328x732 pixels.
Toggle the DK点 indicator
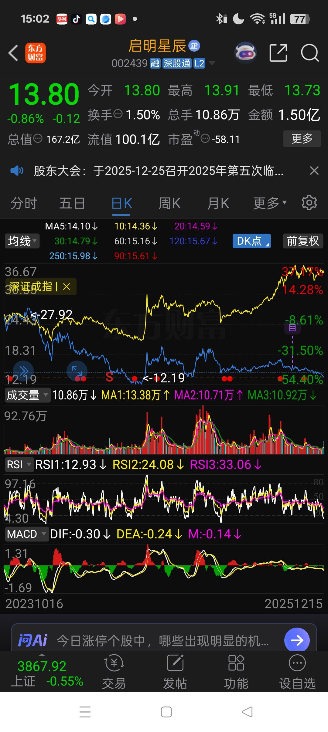tap(252, 241)
